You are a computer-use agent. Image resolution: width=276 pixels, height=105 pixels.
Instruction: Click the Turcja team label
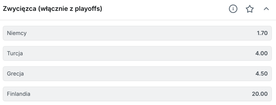point(15,54)
